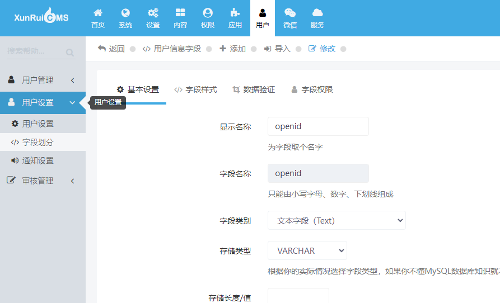Click the 修改 link text

(328, 49)
